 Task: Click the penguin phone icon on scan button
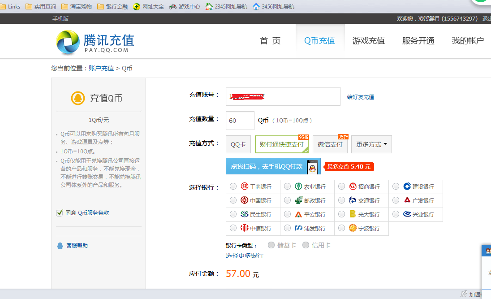312,167
